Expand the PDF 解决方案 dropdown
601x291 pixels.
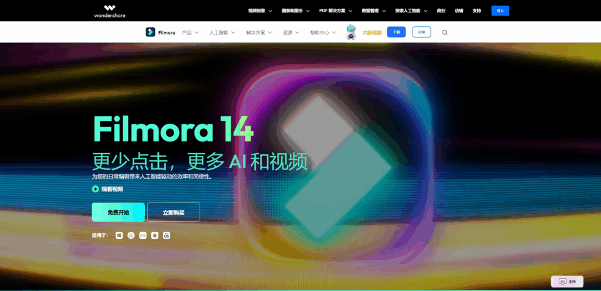(x=336, y=11)
